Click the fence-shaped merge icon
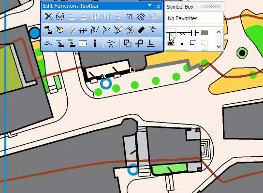The height and width of the screenshot is (193, 263). 83,30
